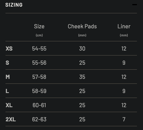
Task: Click the 60-61 size value
Action: [39, 105]
